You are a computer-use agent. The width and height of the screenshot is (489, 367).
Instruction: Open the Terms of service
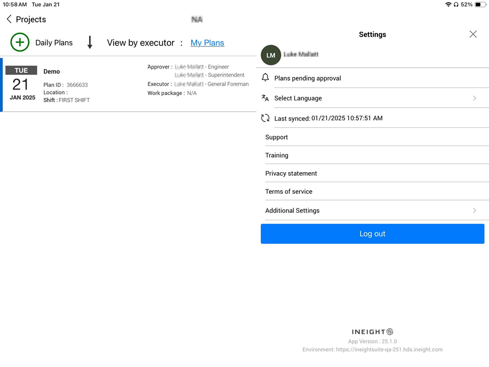tap(289, 192)
